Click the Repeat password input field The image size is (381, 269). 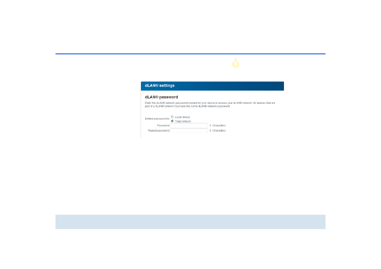tap(189, 131)
